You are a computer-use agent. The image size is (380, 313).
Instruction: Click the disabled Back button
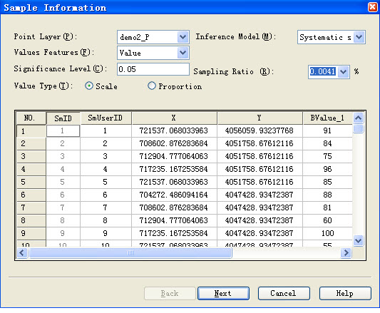(170, 293)
